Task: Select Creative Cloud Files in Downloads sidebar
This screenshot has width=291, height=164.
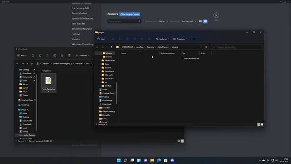Action: tap(27, 100)
